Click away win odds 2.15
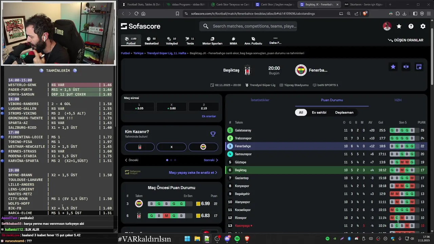The height and width of the screenshot is (244, 434). [x=204, y=107]
